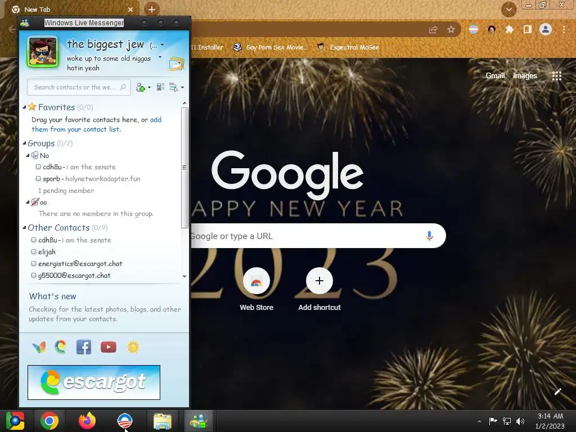Image resolution: width=576 pixels, height=432 pixels.
Task: Click the voice search microphone icon
Action: [429, 236]
